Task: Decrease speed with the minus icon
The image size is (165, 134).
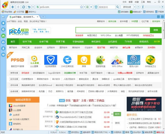Action: click(138, 7)
